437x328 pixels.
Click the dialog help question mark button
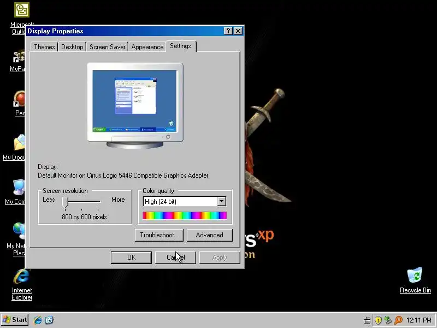tap(228, 31)
